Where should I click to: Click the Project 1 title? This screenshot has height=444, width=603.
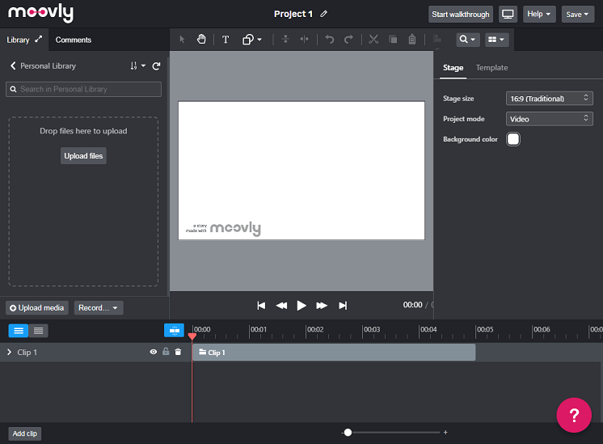(x=293, y=14)
